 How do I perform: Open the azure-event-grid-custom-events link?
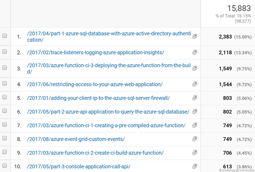[76, 139]
